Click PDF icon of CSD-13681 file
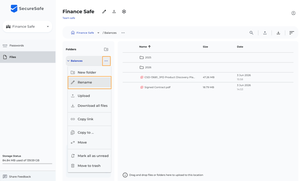 (x=142, y=77)
